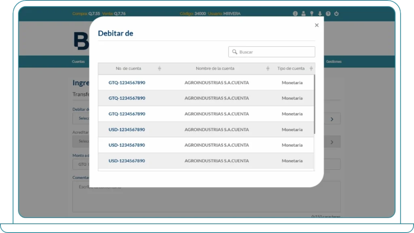Select the first GTQ-1234567890 account
The width and height of the screenshot is (414, 233).
(127, 83)
